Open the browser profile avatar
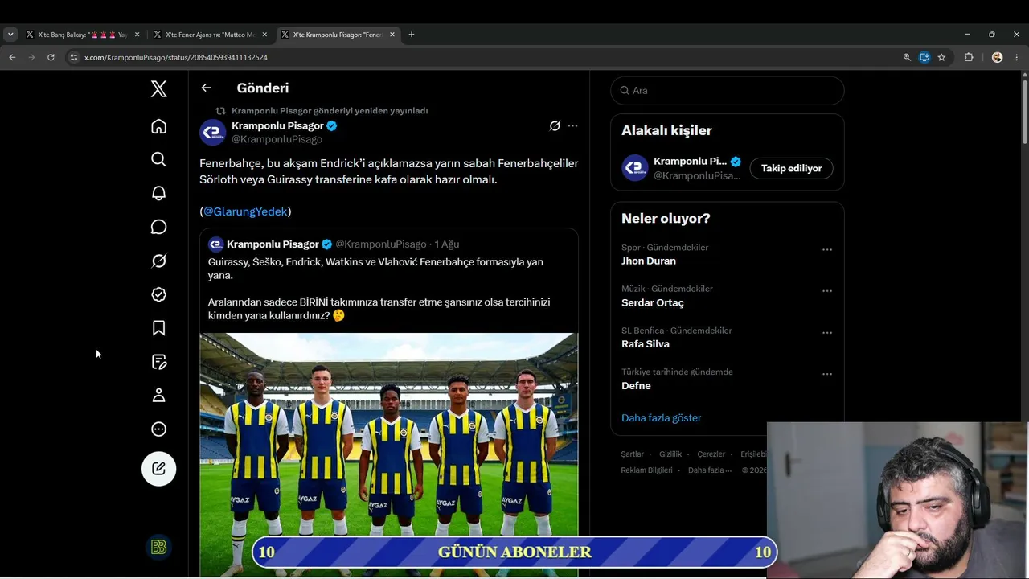Screen dimensions: 1029x579 click(997, 57)
